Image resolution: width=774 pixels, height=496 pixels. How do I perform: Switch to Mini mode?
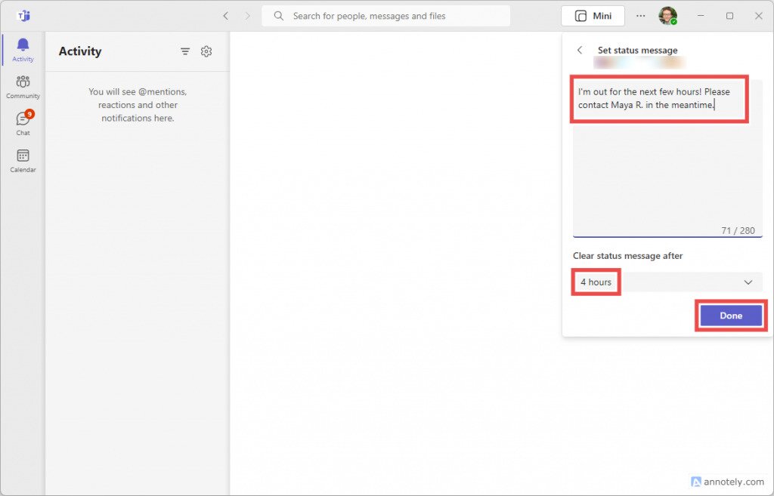(x=593, y=15)
